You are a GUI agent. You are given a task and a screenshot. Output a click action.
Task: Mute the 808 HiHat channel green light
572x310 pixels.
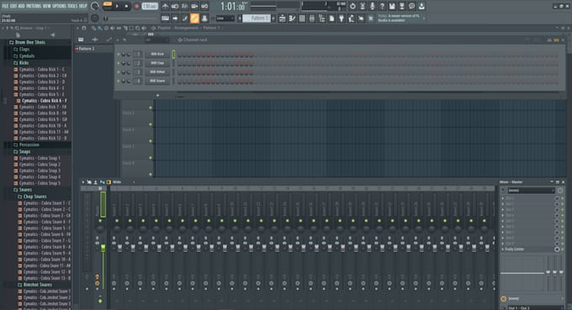tap(119, 72)
